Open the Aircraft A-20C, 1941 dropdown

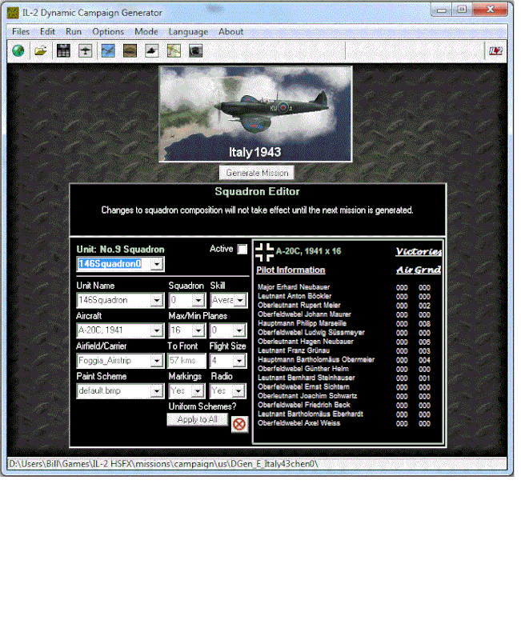(x=157, y=330)
